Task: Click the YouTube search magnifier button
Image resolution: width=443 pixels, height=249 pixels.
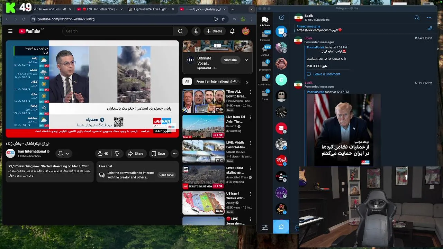Action: click(x=180, y=31)
